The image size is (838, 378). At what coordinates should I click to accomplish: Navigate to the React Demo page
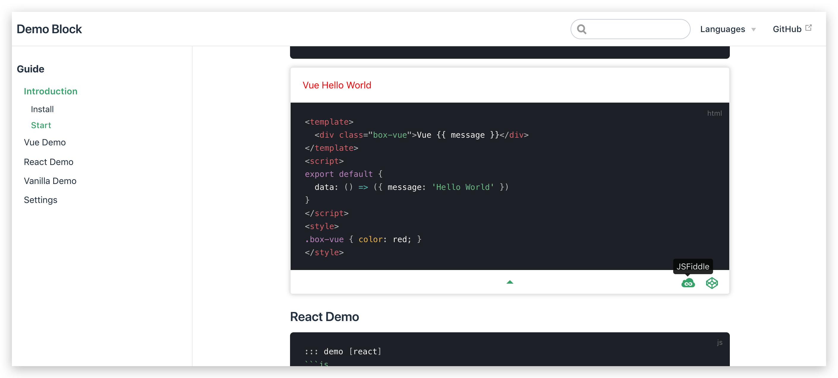pos(48,162)
